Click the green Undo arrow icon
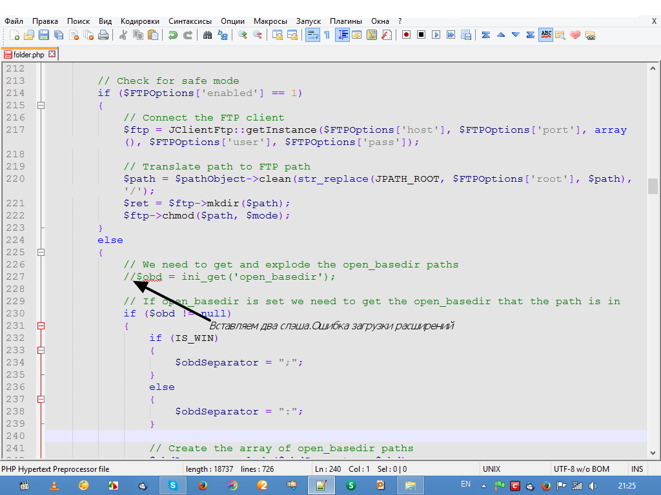 (172, 35)
